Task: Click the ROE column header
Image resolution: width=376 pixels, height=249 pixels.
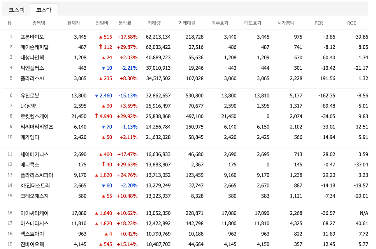Action: (x=351, y=23)
